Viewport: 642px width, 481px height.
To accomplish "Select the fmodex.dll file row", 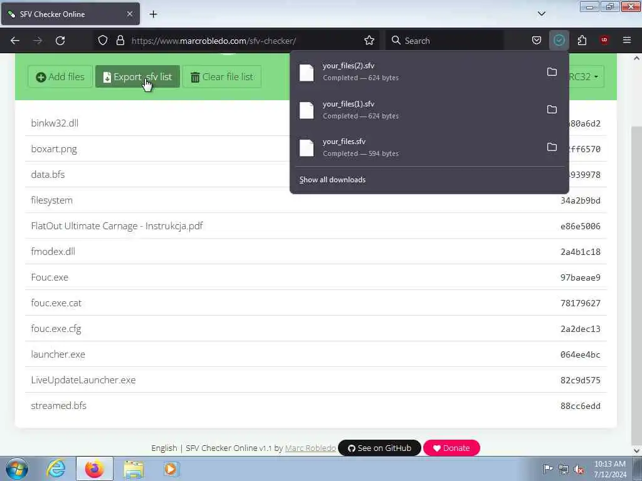I will pyautogui.click(x=316, y=252).
